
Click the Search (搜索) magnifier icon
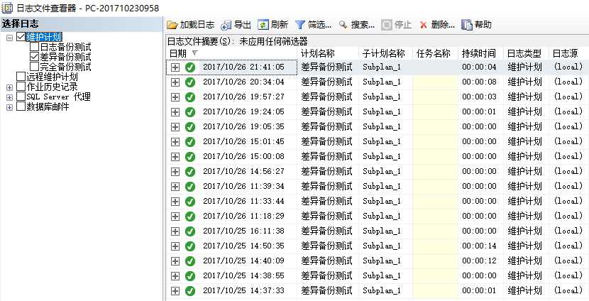(x=343, y=25)
